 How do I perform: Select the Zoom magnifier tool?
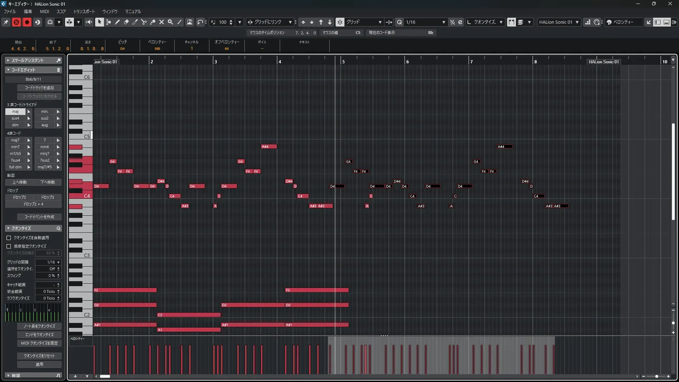170,22
